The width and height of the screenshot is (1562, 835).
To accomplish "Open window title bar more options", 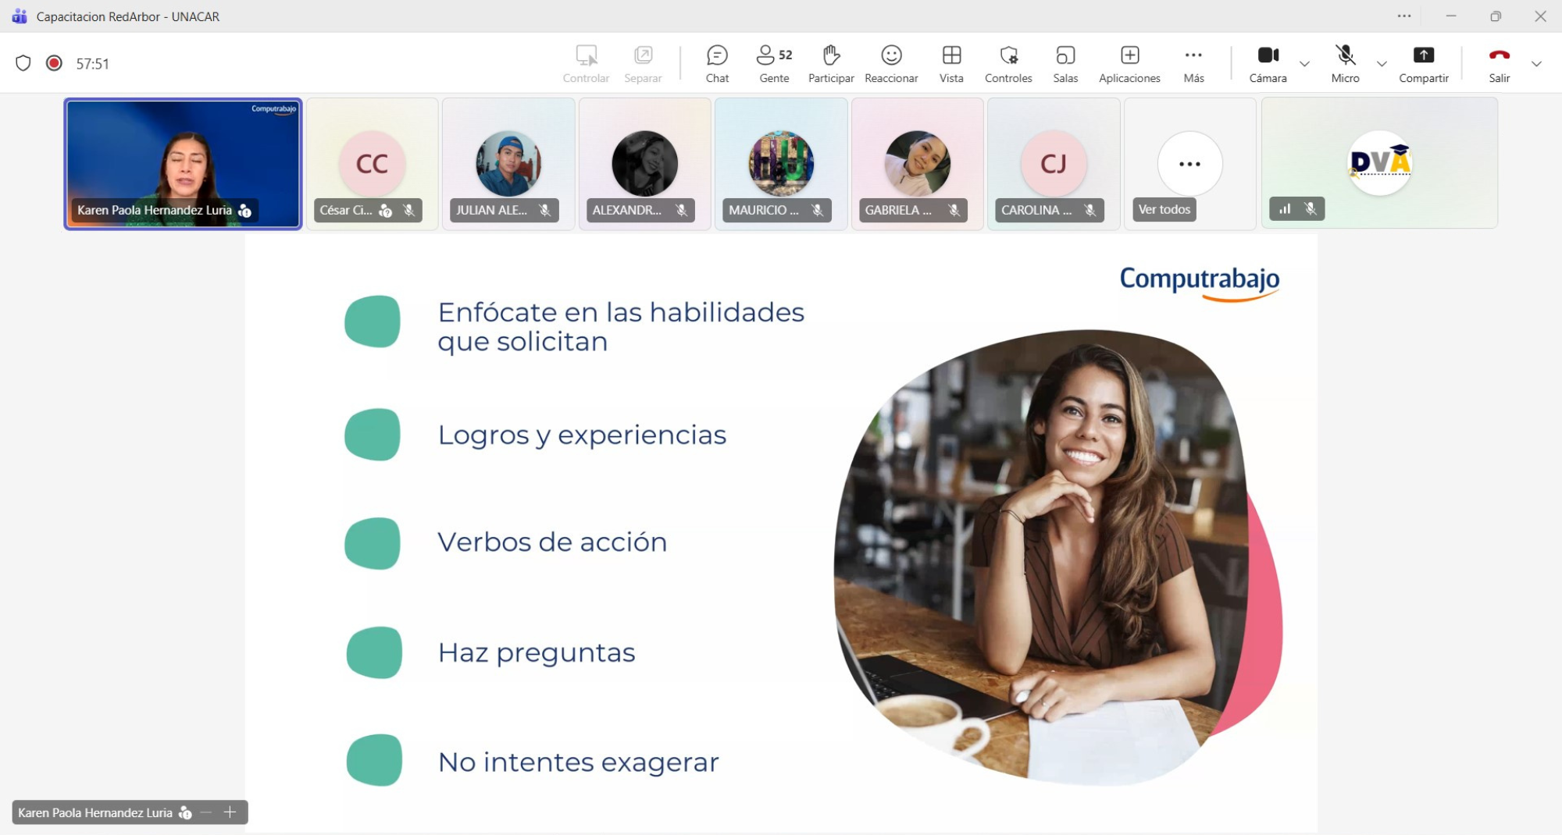I will [x=1403, y=16].
